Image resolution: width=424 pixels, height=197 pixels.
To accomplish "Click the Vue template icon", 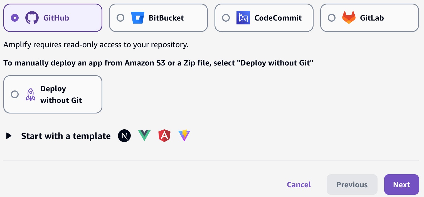I will [144, 136].
